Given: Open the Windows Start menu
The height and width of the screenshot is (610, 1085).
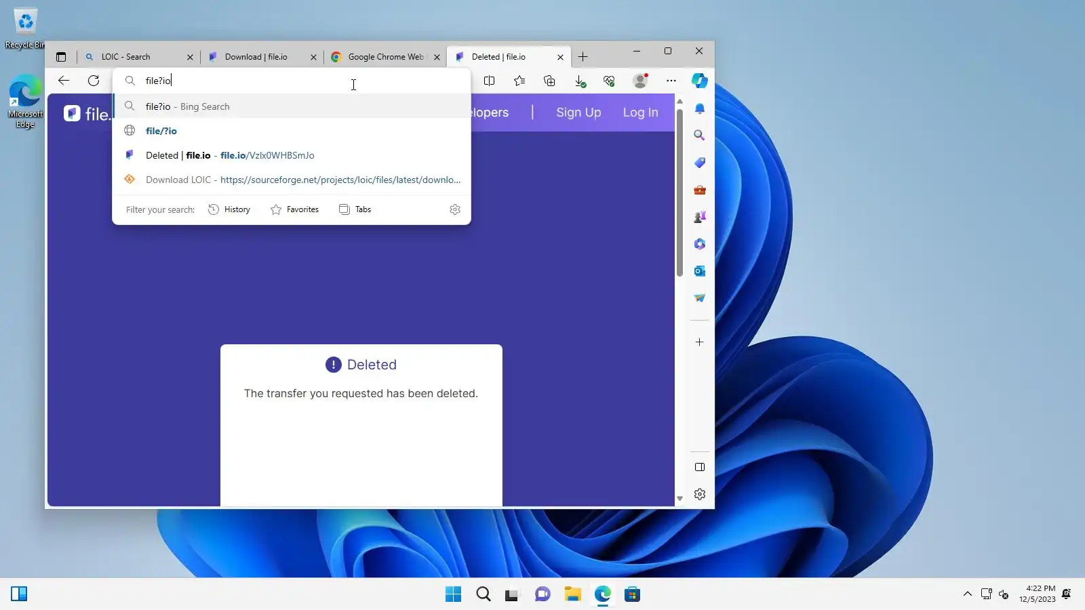Looking at the screenshot, I should tap(453, 594).
